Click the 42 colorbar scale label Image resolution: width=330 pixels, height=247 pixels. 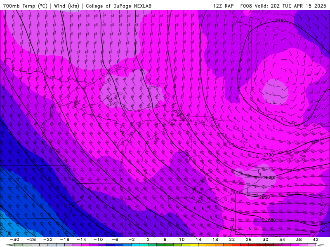(x=316, y=240)
